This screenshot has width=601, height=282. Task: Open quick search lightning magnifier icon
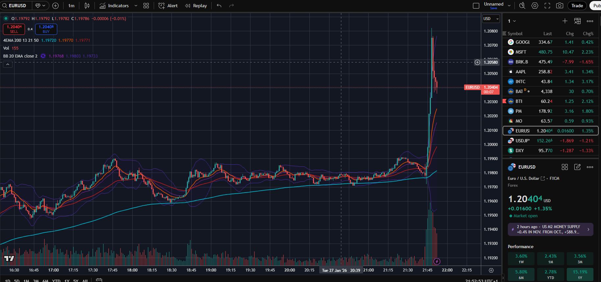522,6
